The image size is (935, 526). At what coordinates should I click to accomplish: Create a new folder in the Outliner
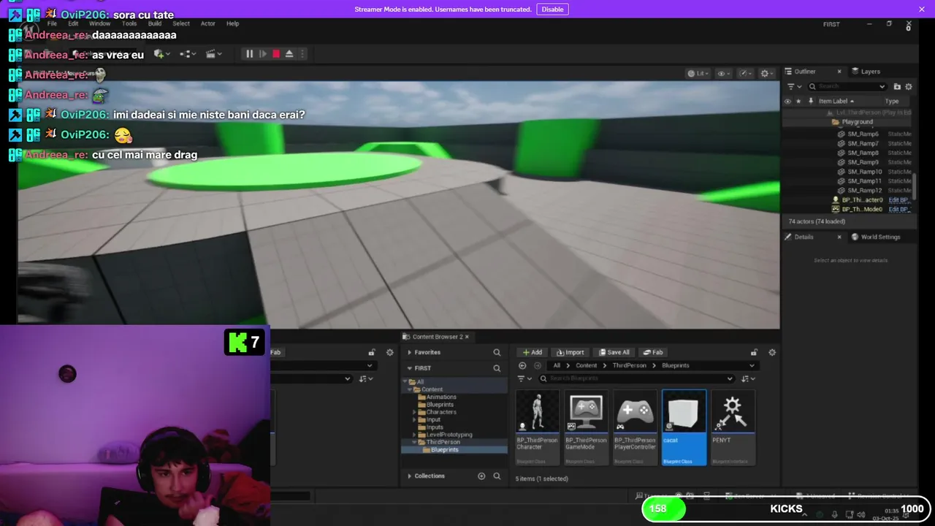tap(897, 86)
